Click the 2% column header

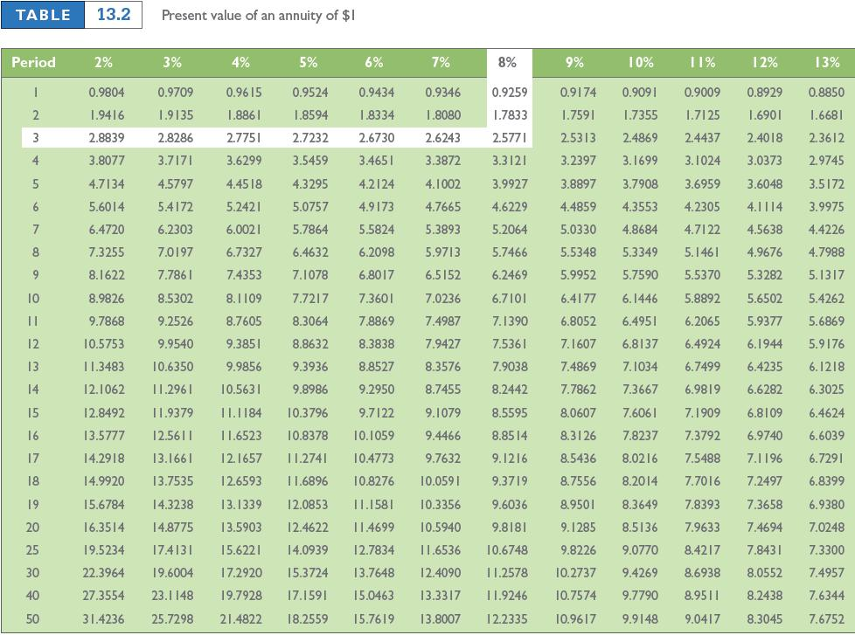(x=106, y=62)
